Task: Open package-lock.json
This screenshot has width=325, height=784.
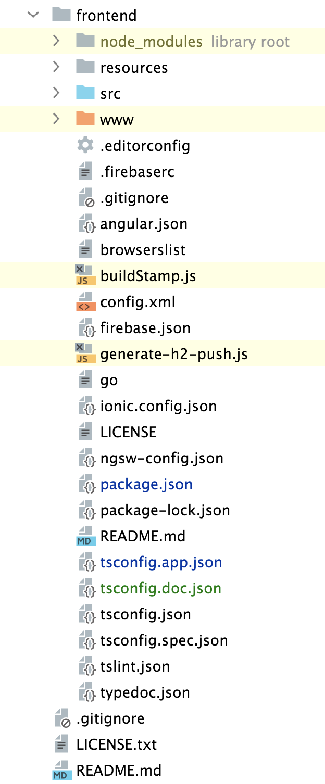Action: [x=165, y=510]
